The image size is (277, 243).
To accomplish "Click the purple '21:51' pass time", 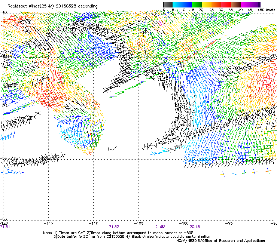I will tap(5, 227).
